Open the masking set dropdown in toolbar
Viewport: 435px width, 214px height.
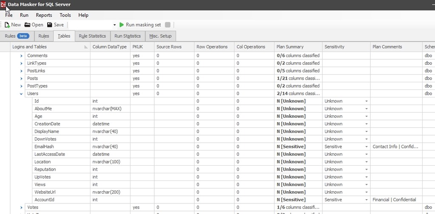[114, 25]
